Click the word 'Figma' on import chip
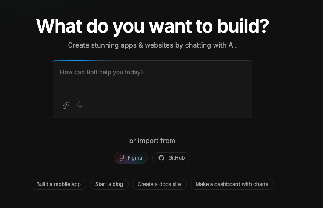323x208 pixels. coord(134,158)
